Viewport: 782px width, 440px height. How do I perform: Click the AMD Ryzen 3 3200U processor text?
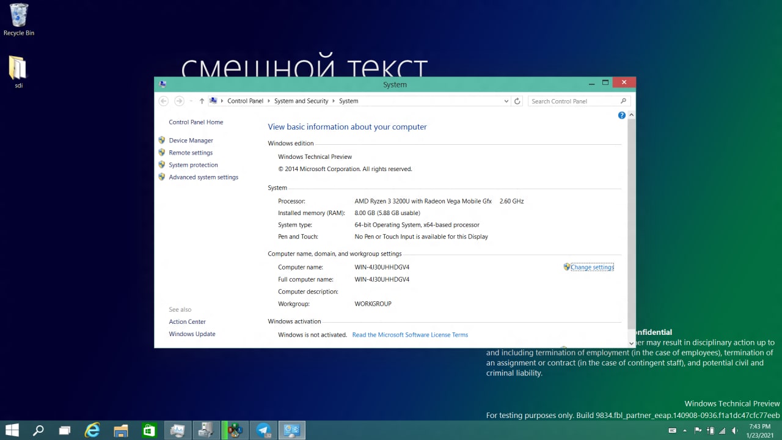click(423, 201)
